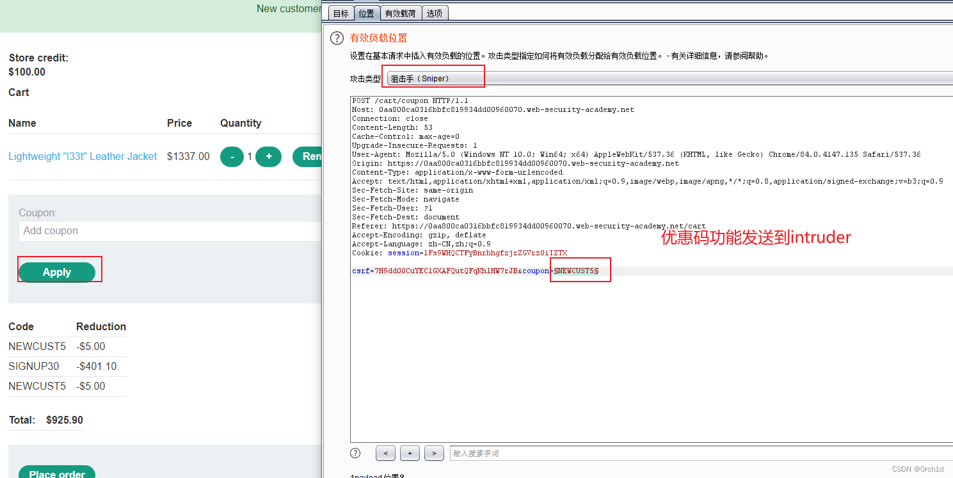Click the 有效负载位置 heading
The width and height of the screenshot is (953, 478).
click(x=378, y=38)
